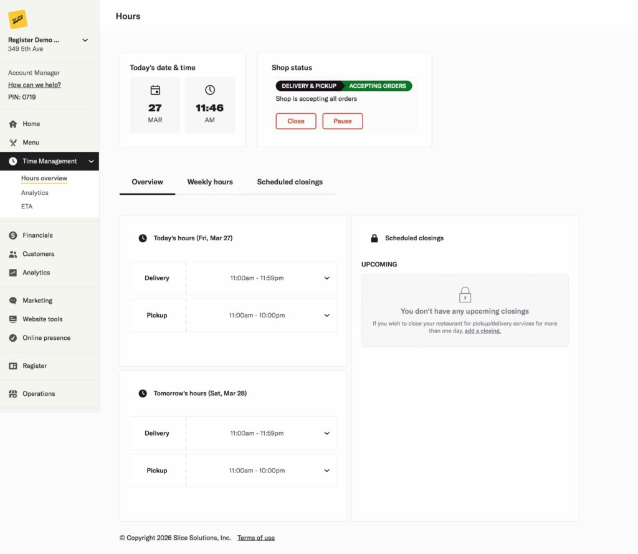Open the Scheduled closings tab
The height and width of the screenshot is (554, 638).
pos(289,182)
